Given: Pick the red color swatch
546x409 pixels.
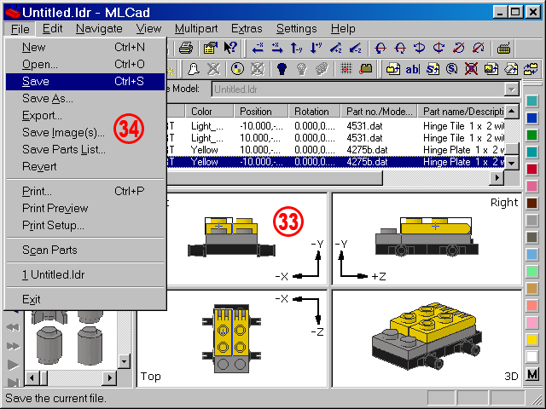Looking at the screenshot, I should [531, 169].
